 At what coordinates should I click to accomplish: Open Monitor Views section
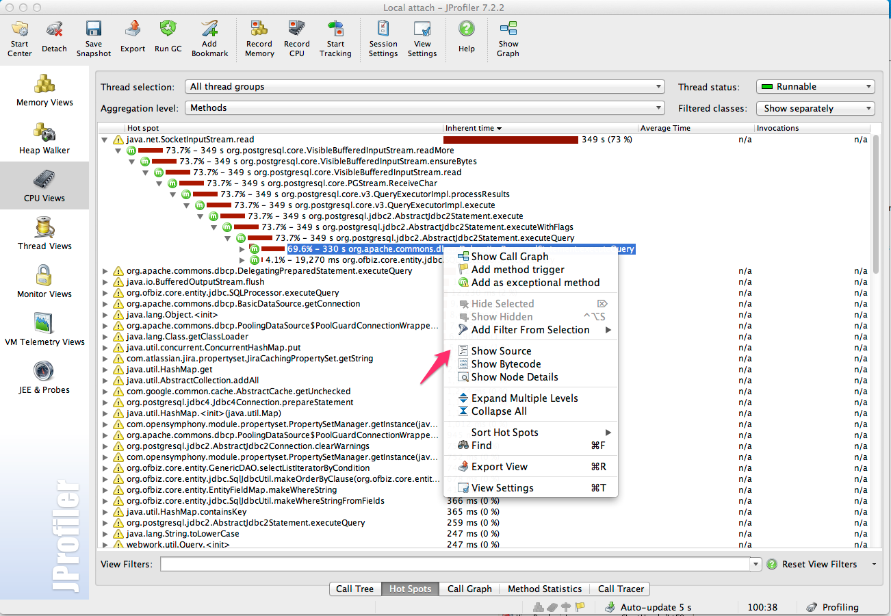[x=44, y=281]
